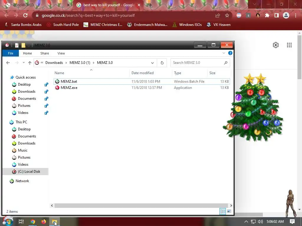Reload the Chrome page
Image resolution: width=302 pixels, height=226 pixels.
point(25,15)
